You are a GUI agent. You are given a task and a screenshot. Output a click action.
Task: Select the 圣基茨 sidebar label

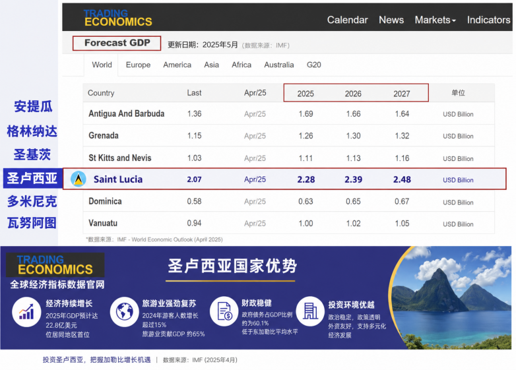(32, 154)
